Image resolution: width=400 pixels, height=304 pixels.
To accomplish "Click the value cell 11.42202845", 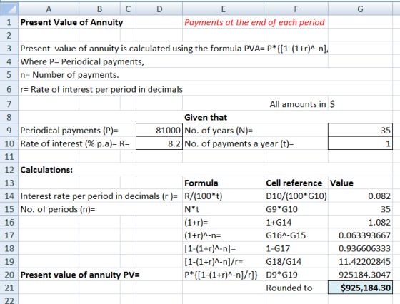I will 360,261.
